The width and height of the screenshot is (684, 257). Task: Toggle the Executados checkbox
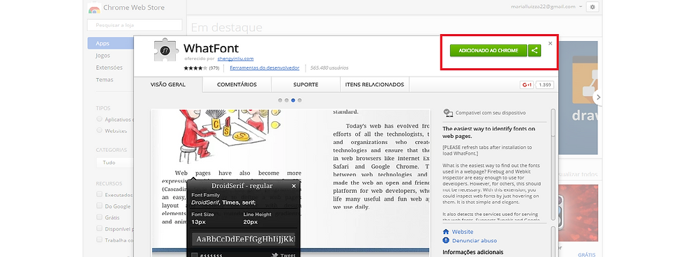coord(99,194)
